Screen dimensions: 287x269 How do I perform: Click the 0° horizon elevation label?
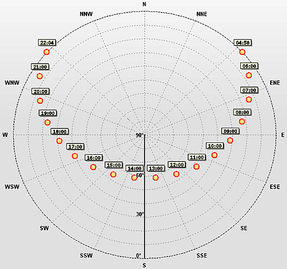139,255
